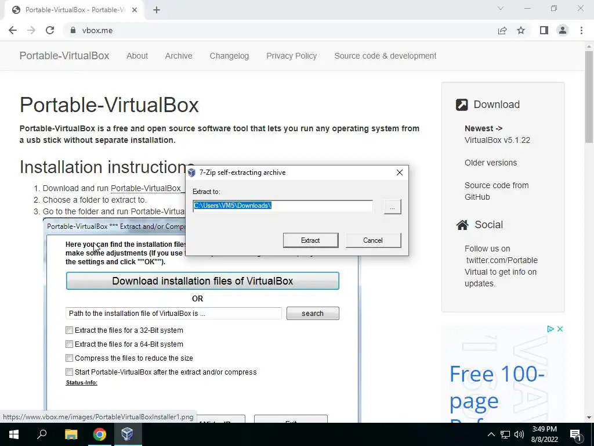Click the scrollbar down arrow
The height and width of the screenshot is (446, 594).
(x=589, y=418)
